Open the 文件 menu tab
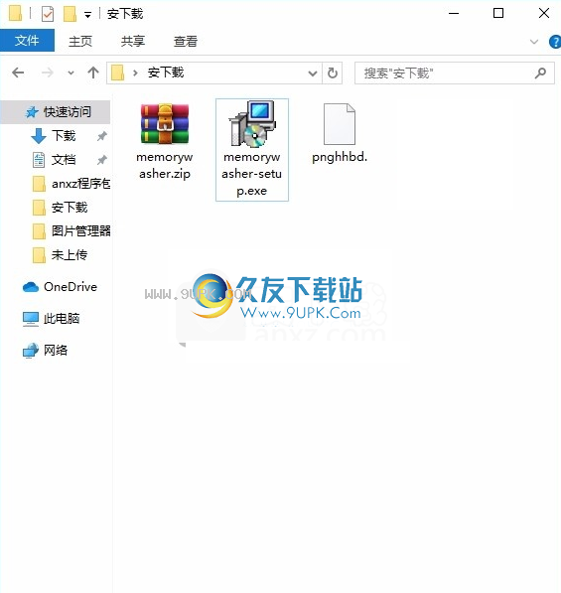 pos(27,41)
